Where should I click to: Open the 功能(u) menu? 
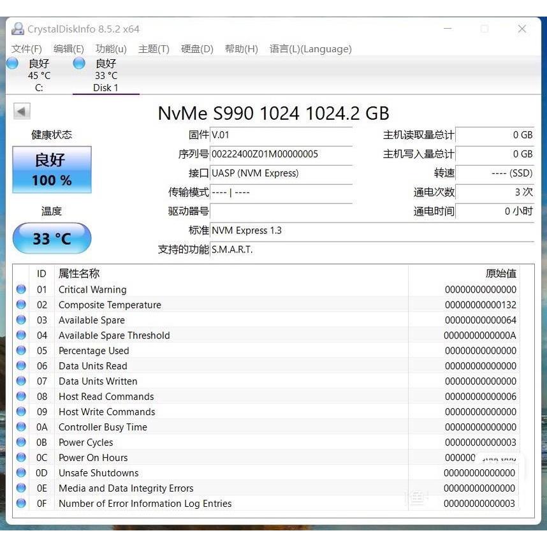[111, 49]
